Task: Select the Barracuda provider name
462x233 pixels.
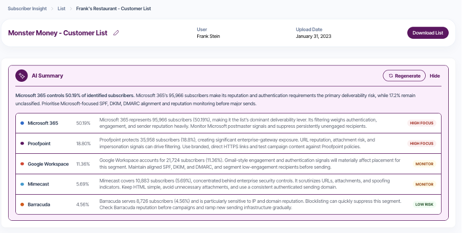Action: (x=39, y=204)
